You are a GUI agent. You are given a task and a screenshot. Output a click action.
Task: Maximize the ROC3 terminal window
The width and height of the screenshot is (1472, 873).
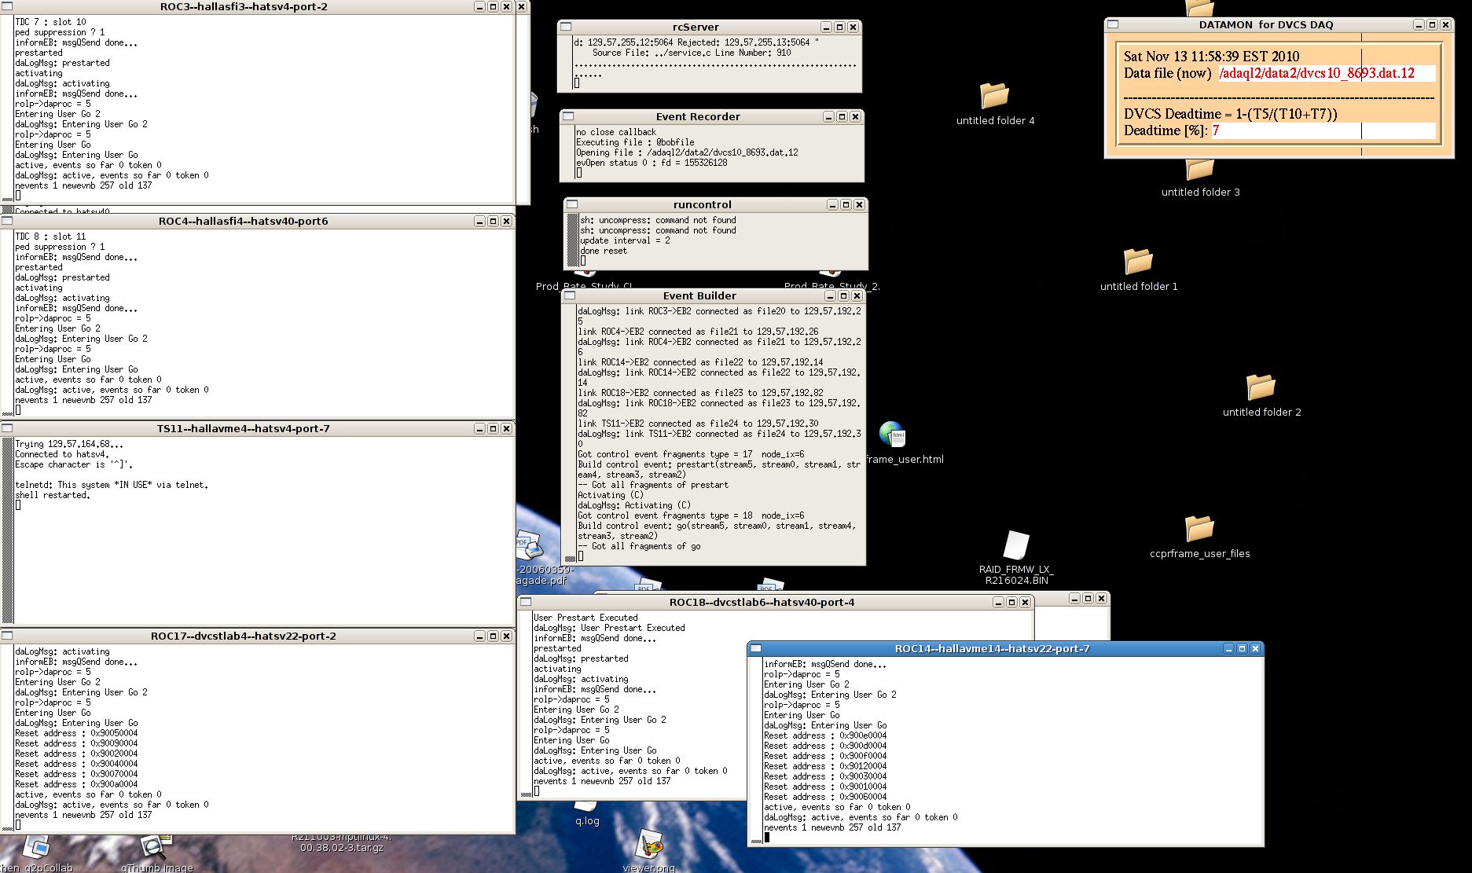point(493,6)
